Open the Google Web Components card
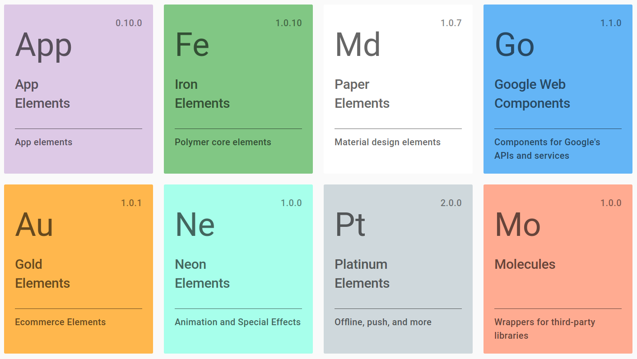Screen dimensions: 637x359 click(558, 89)
